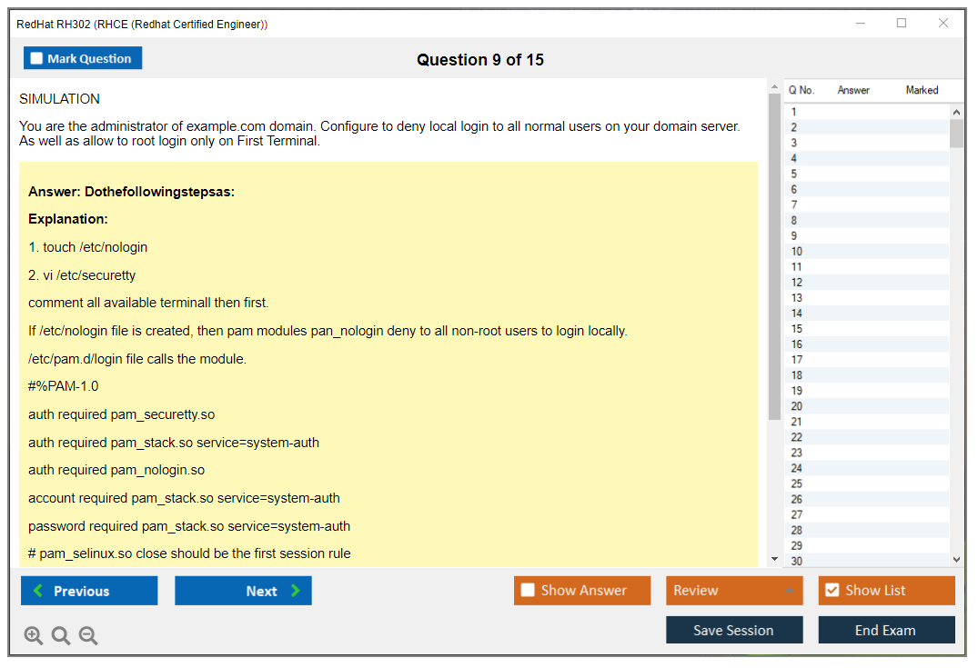Maximize the exam window

902,24
